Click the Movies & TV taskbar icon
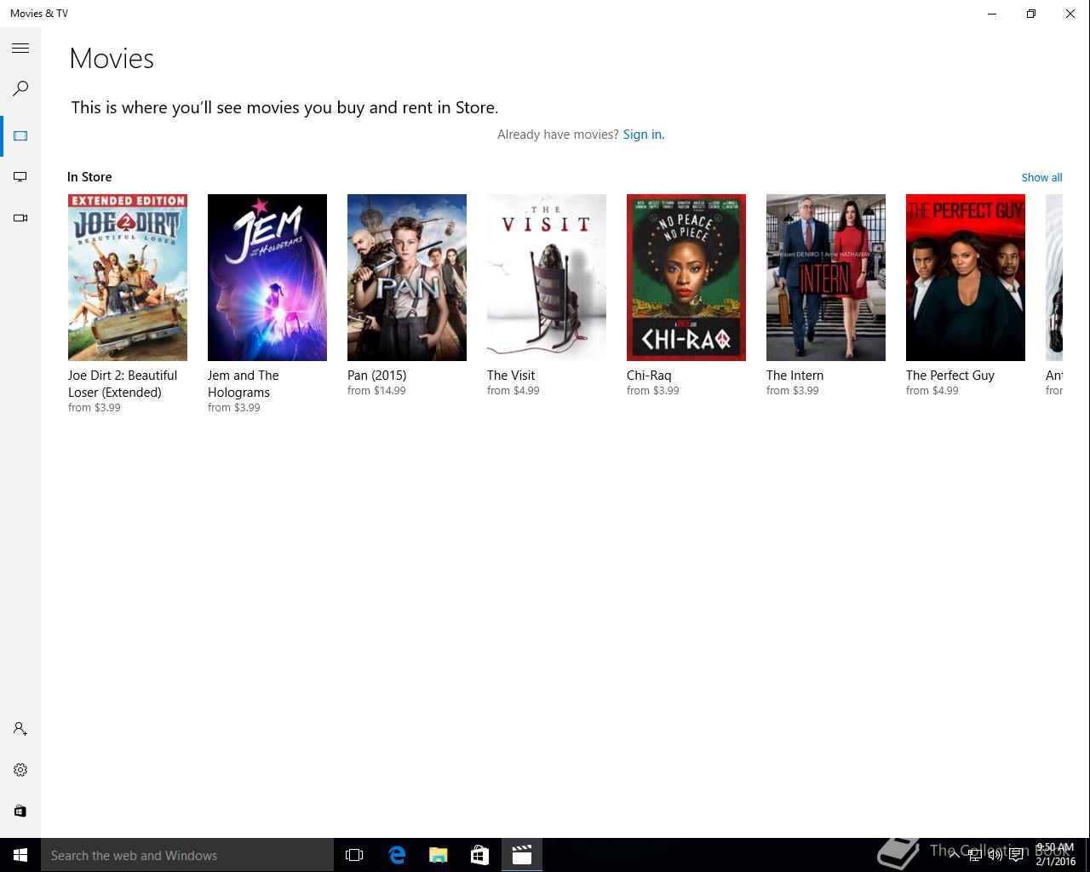1090x872 pixels. point(522,855)
